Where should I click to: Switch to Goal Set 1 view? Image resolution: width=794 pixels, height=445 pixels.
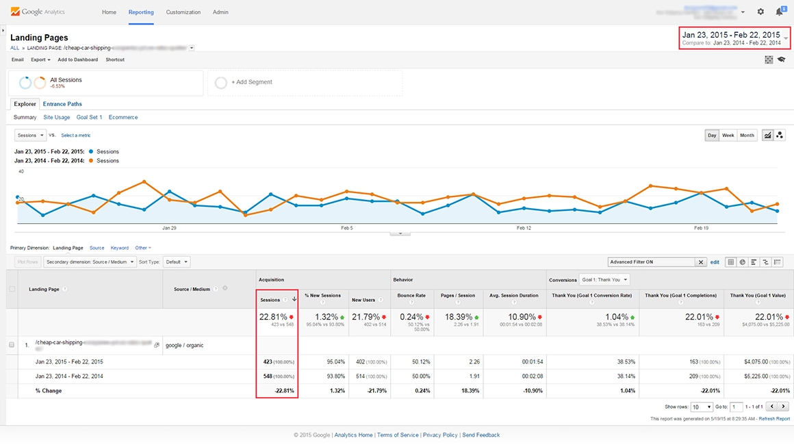pyautogui.click(x=89, y=118)
